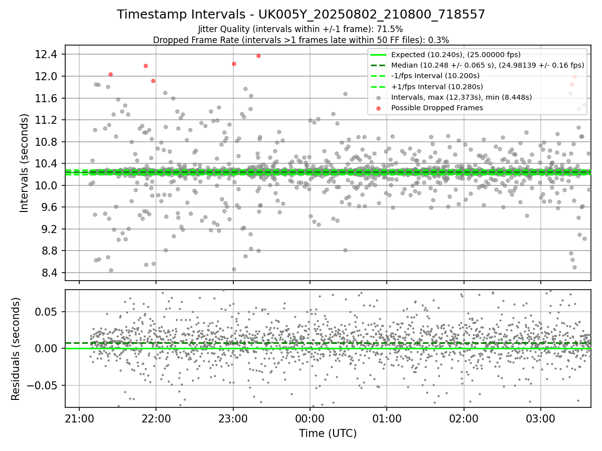Screen dimensions: 602x451
Task: Click the 10.4 y-axis tick label
Action: point(47,163)
